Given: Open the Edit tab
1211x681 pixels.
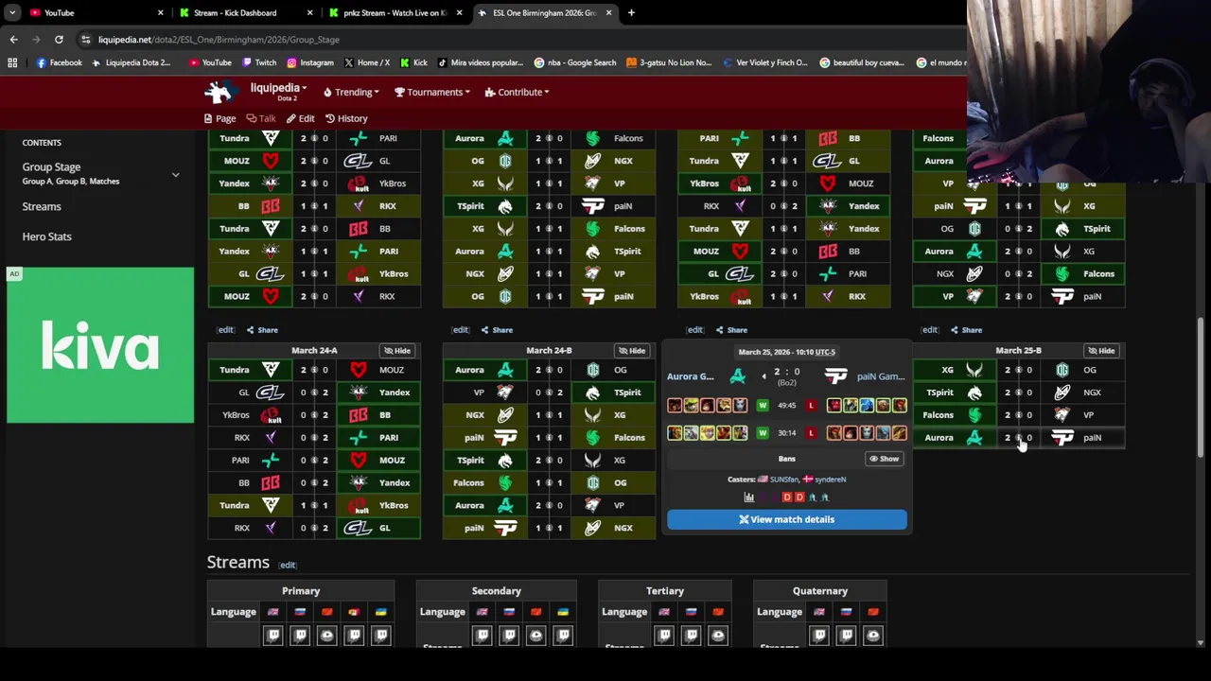Looking at the screenshot, I should tap(300, 118).
